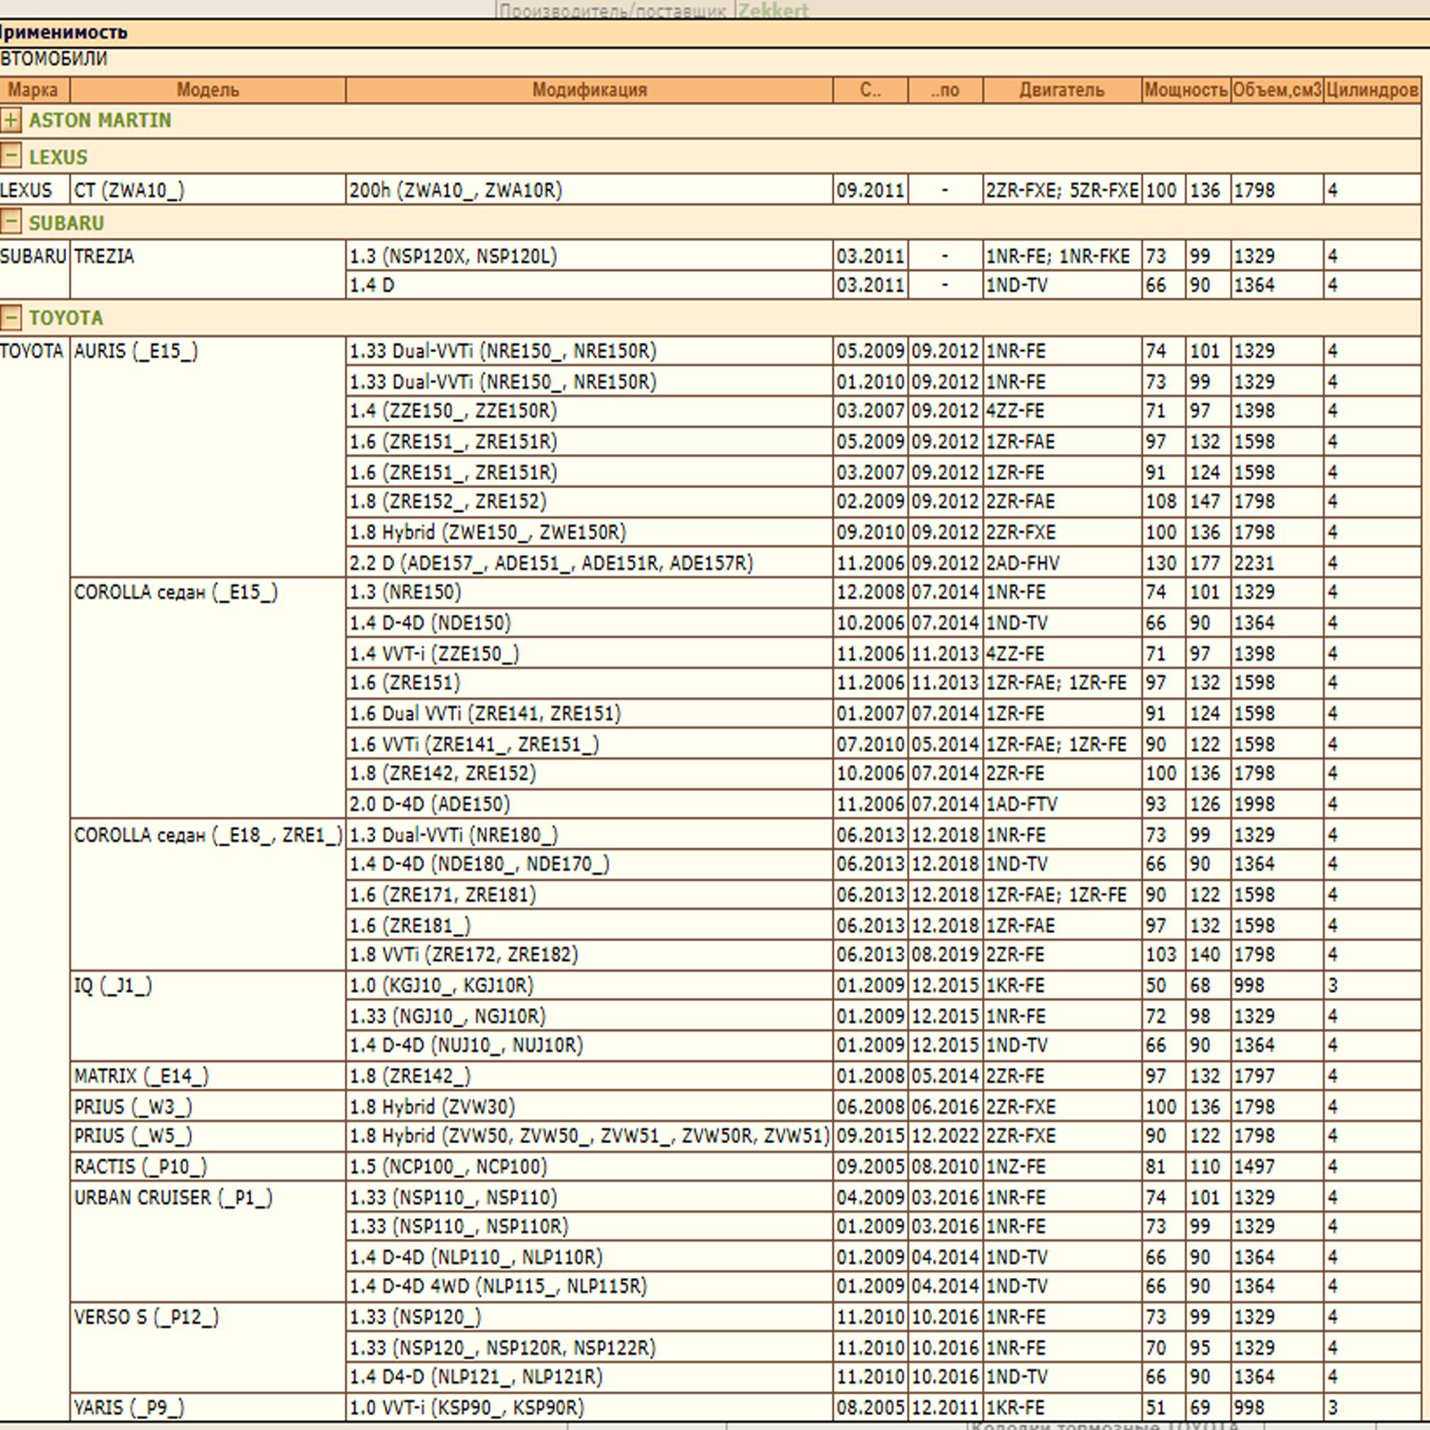Select the YARIS (_P9_) model cell
The width and height of the screenshot is (1430, 1430).
point(130,1408)
